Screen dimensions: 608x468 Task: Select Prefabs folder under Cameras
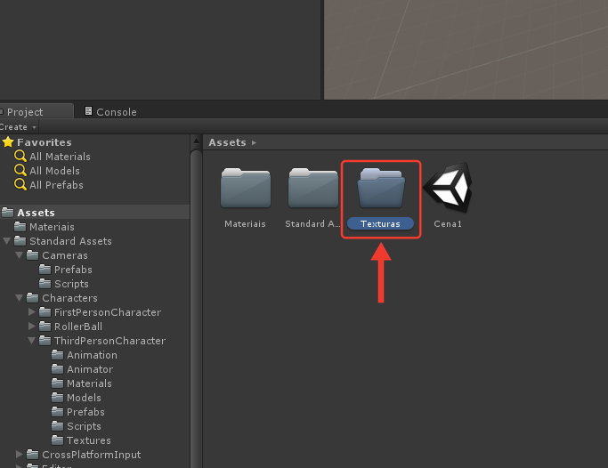coord(73,270)
